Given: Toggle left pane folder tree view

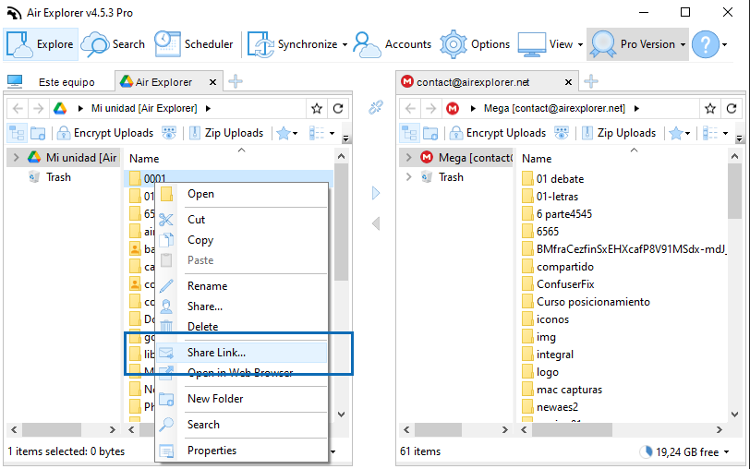Looking at the screenshot, I should [x=18, y=133].
